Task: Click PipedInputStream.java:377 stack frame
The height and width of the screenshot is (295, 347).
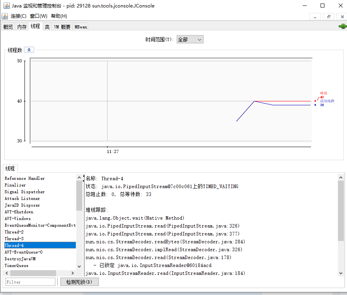Action: [162, 234]
